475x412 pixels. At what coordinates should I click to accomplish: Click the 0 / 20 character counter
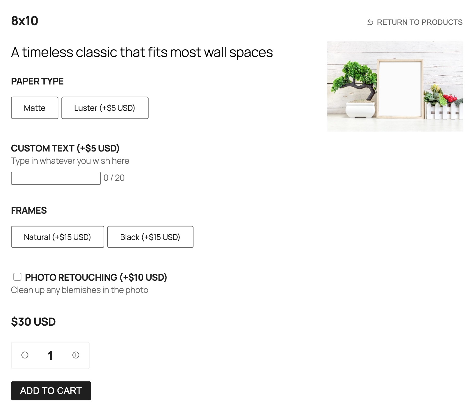(x=114, y=178)
